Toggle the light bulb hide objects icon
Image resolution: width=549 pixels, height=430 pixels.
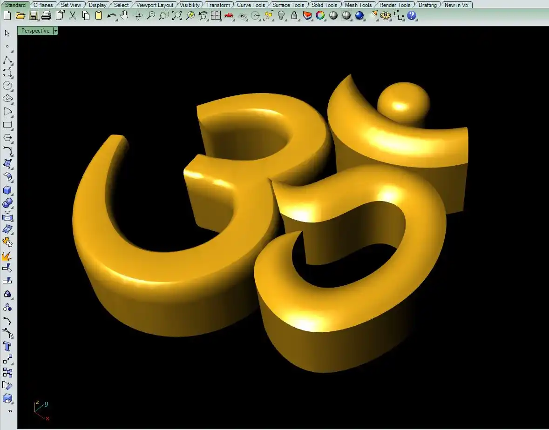click(281, 15)
